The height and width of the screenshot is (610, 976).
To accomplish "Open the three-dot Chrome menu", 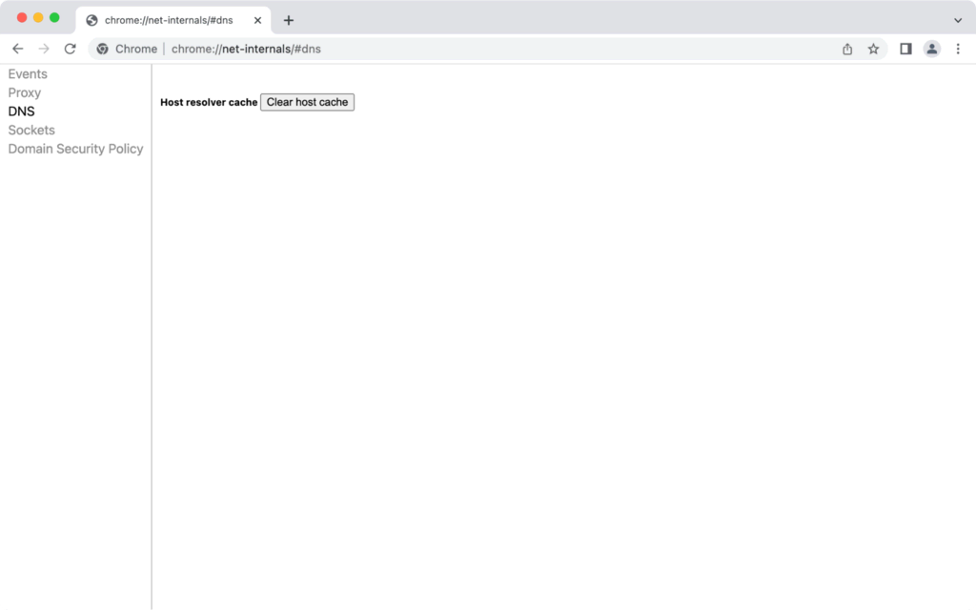I will pyautogui.click(x=958, y=48).
